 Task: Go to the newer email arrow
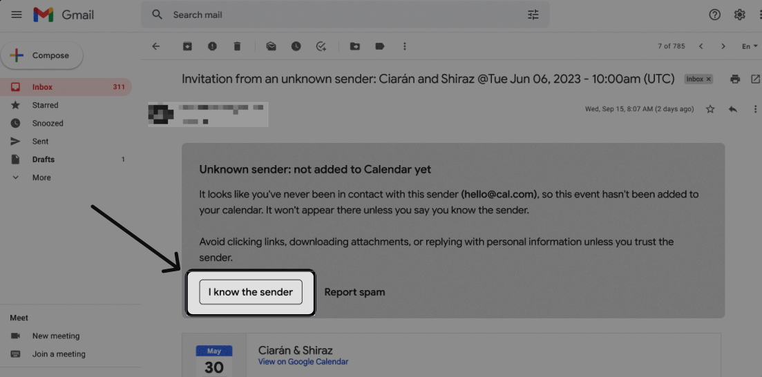click(701, 46)
